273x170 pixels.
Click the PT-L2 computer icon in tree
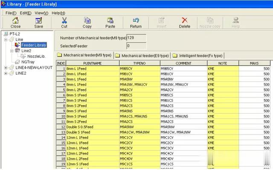[6, 34]
